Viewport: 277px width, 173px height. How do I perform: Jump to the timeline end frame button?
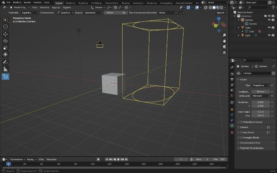coord(126,159)
